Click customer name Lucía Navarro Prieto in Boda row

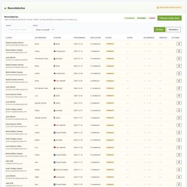tap(14, 94)
